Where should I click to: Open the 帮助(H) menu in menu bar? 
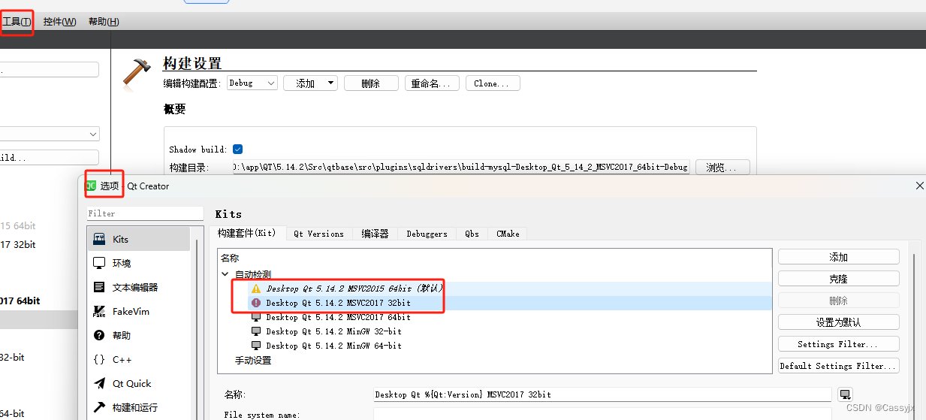pyautogui.click(x=104, y=22)
